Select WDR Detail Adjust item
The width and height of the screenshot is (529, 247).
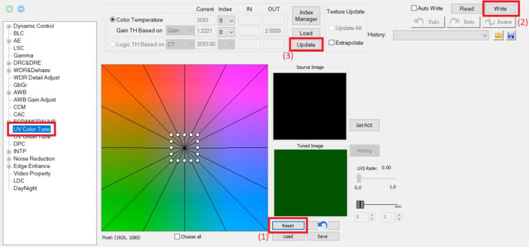pos(36,77)
